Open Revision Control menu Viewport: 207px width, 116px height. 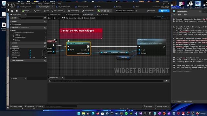point(162,106)
